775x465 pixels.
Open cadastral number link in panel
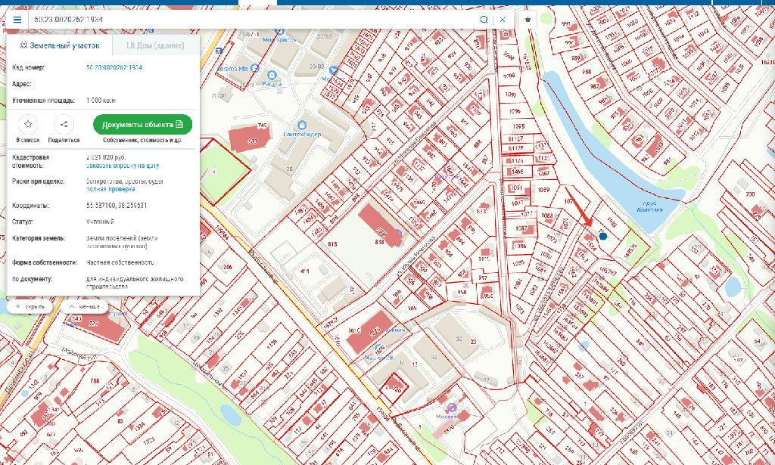114,68
